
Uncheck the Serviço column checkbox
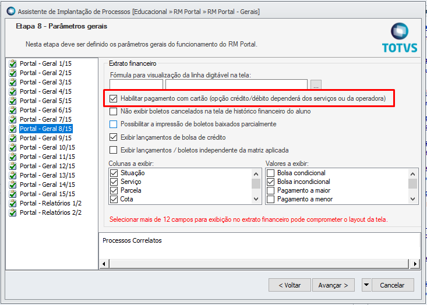click(x=114, y=182)
